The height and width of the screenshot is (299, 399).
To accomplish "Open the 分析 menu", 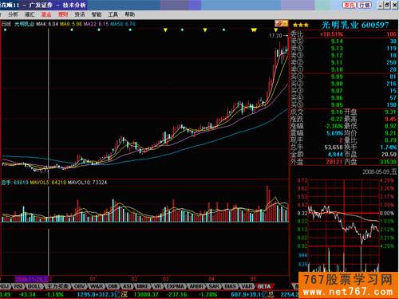I will pyautogui.click(x=13, y=14).
